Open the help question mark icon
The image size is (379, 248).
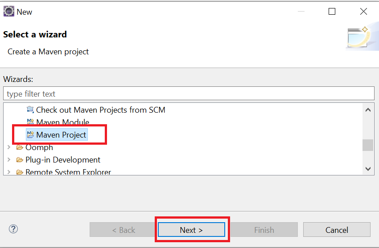(x=13, y=229)
